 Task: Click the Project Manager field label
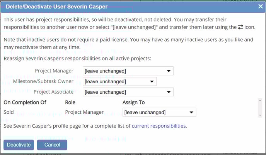pos(54,71)
